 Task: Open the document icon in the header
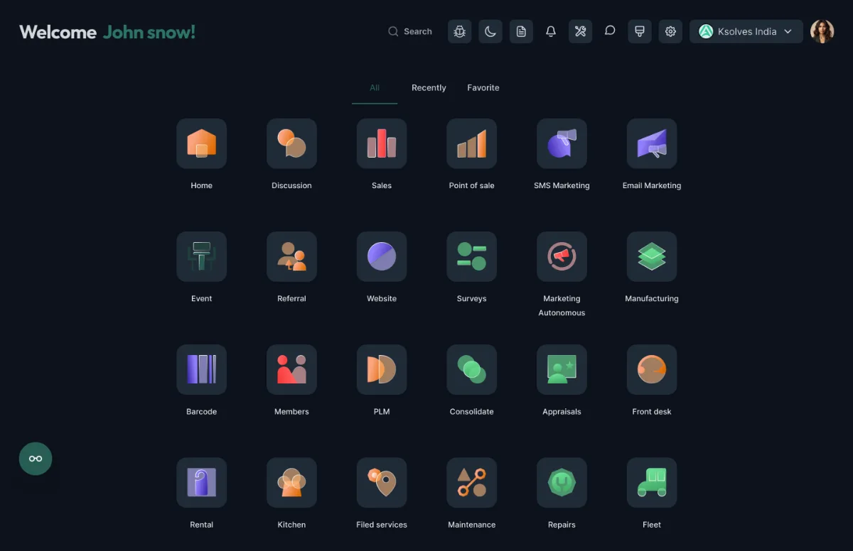tap(521, 31)
